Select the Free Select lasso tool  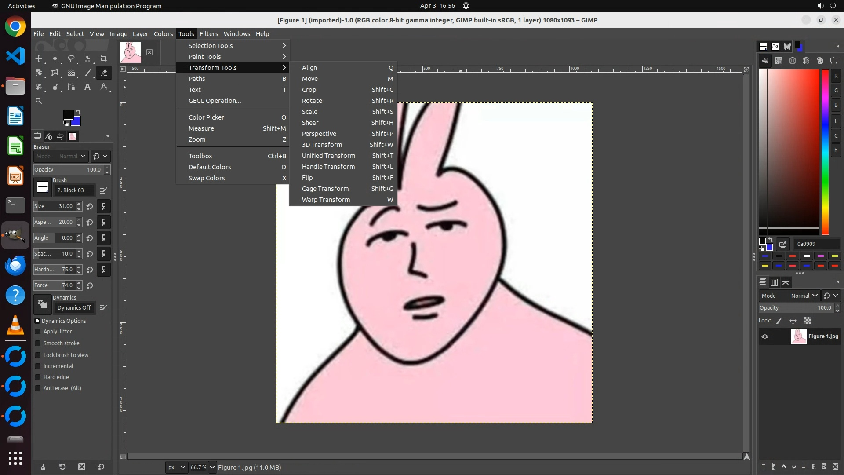pos(71,58)
